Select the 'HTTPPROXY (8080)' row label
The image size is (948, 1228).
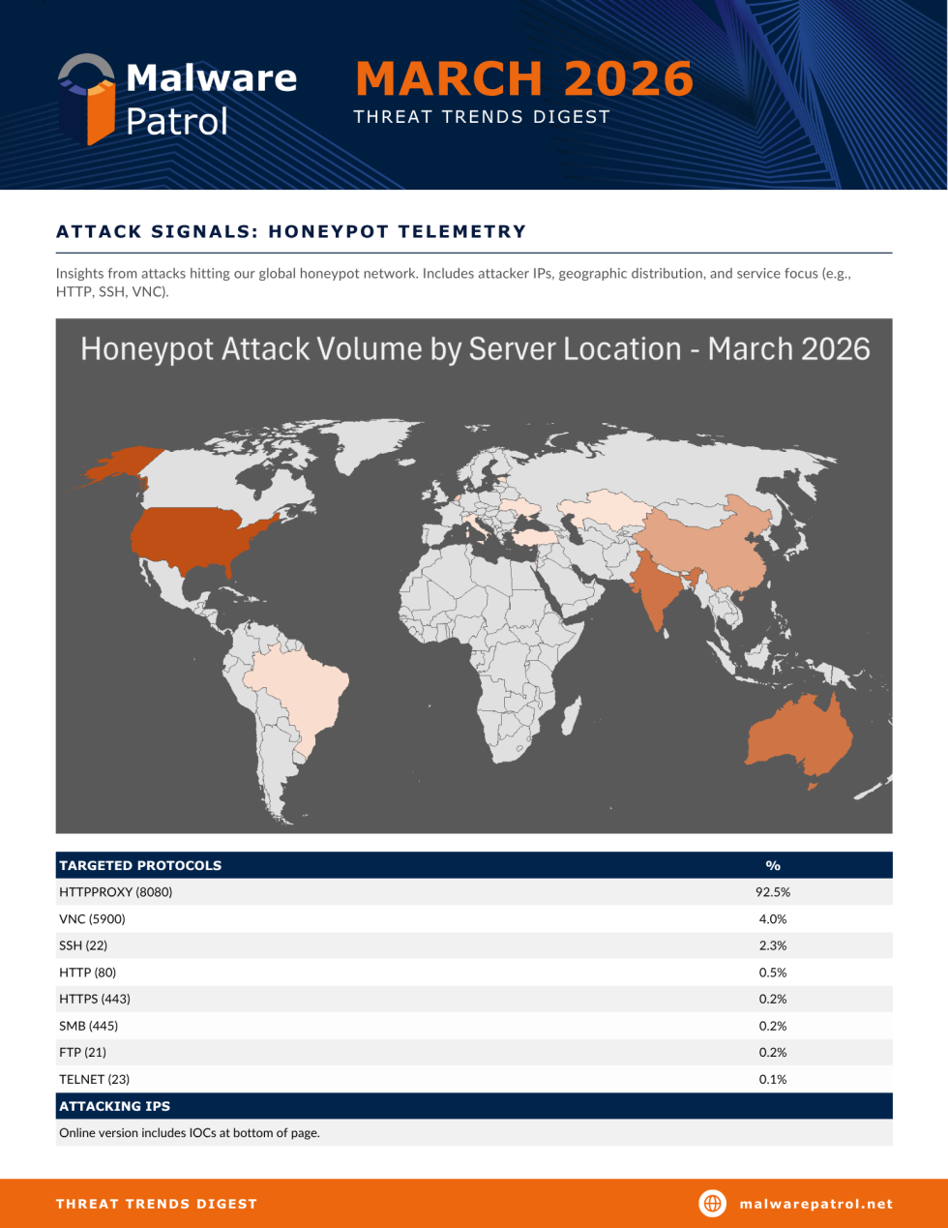click(116, 892)
